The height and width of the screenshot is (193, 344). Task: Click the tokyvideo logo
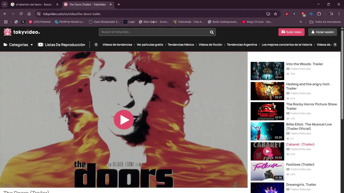coord(22,32)
